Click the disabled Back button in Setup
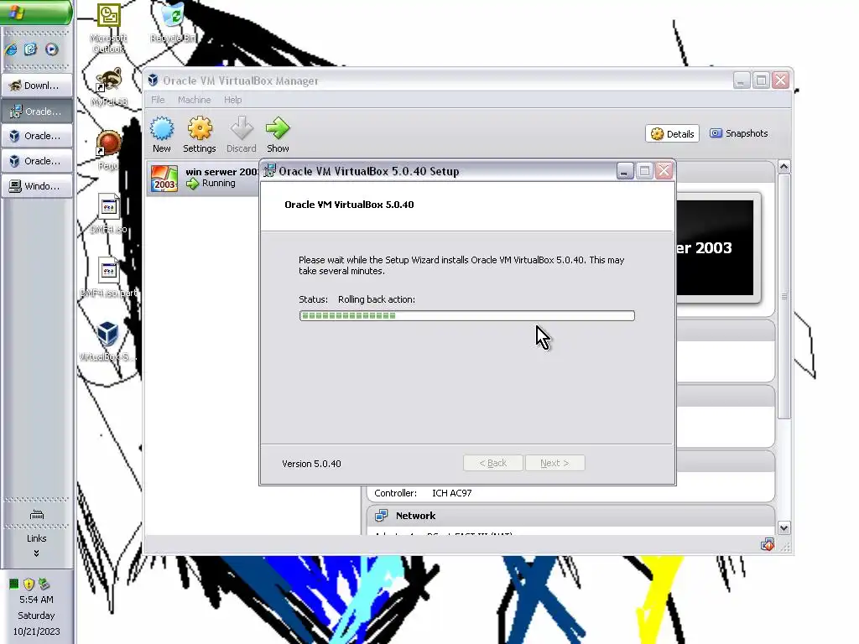 493,463
